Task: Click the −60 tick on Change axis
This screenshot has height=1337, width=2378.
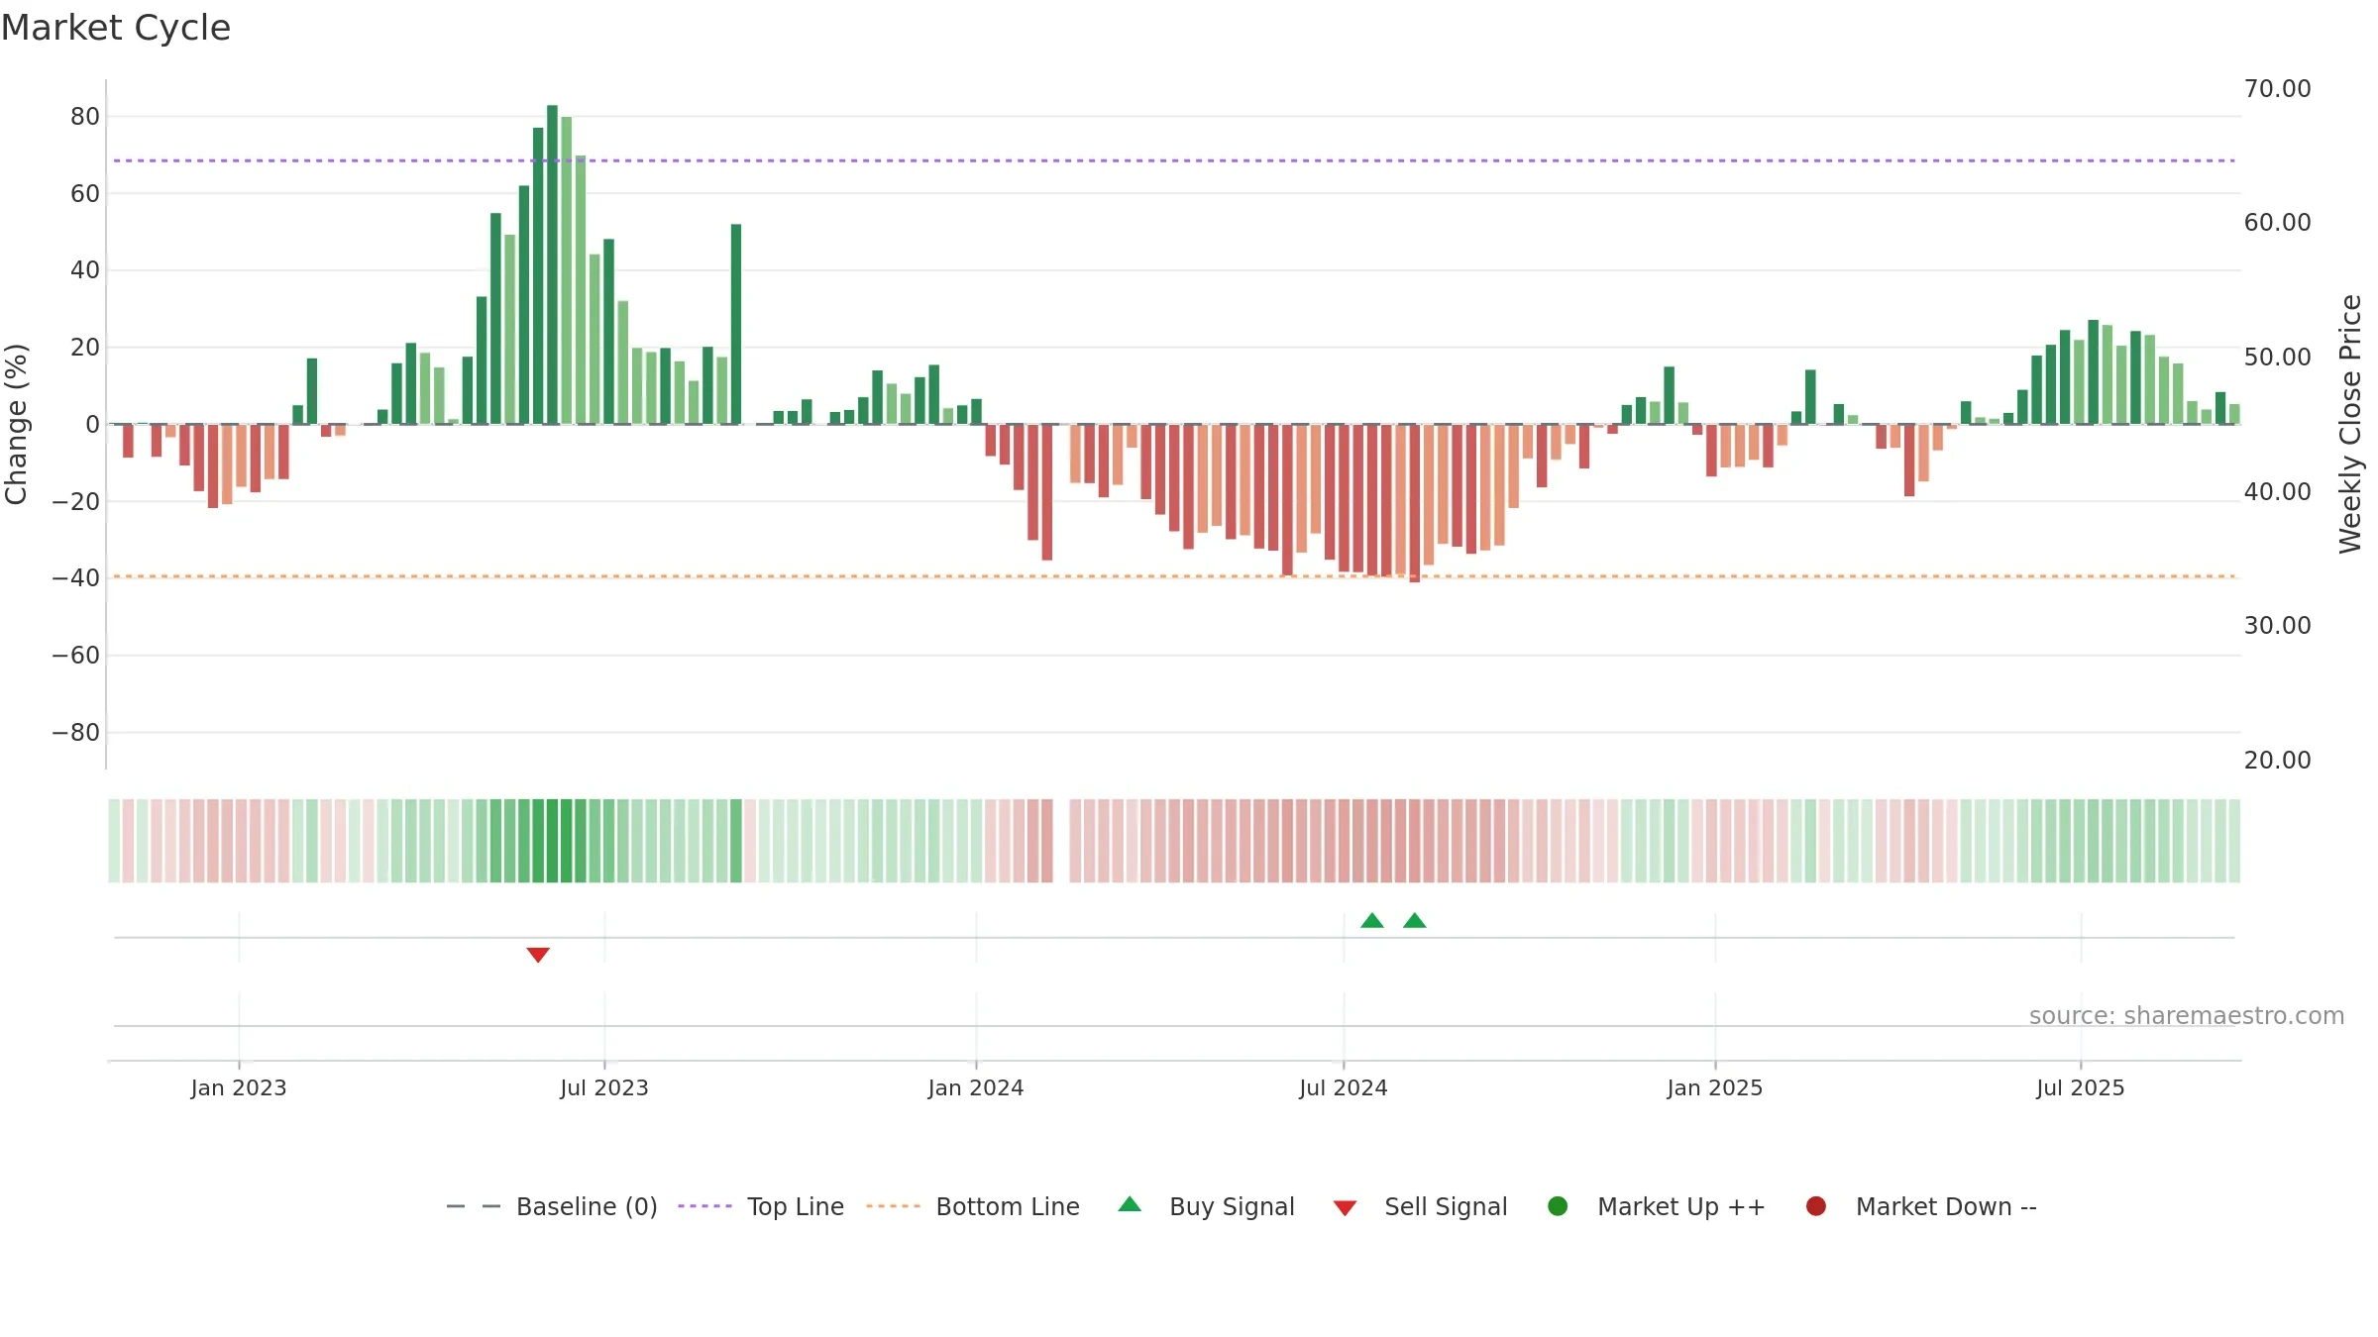Action: (x=76, y=656)
